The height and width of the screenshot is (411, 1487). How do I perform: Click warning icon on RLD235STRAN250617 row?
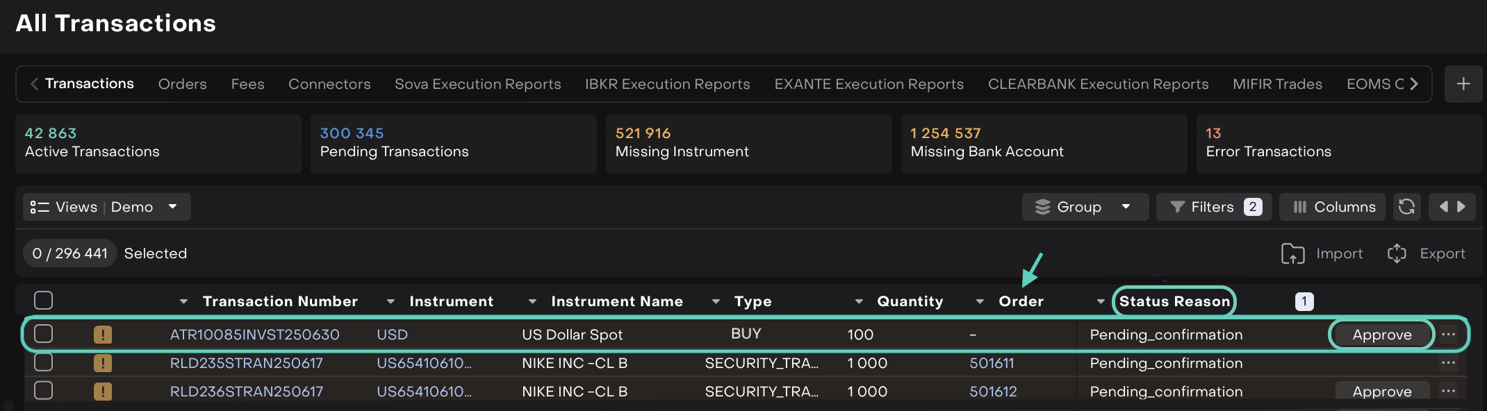(x=103, y=363)
